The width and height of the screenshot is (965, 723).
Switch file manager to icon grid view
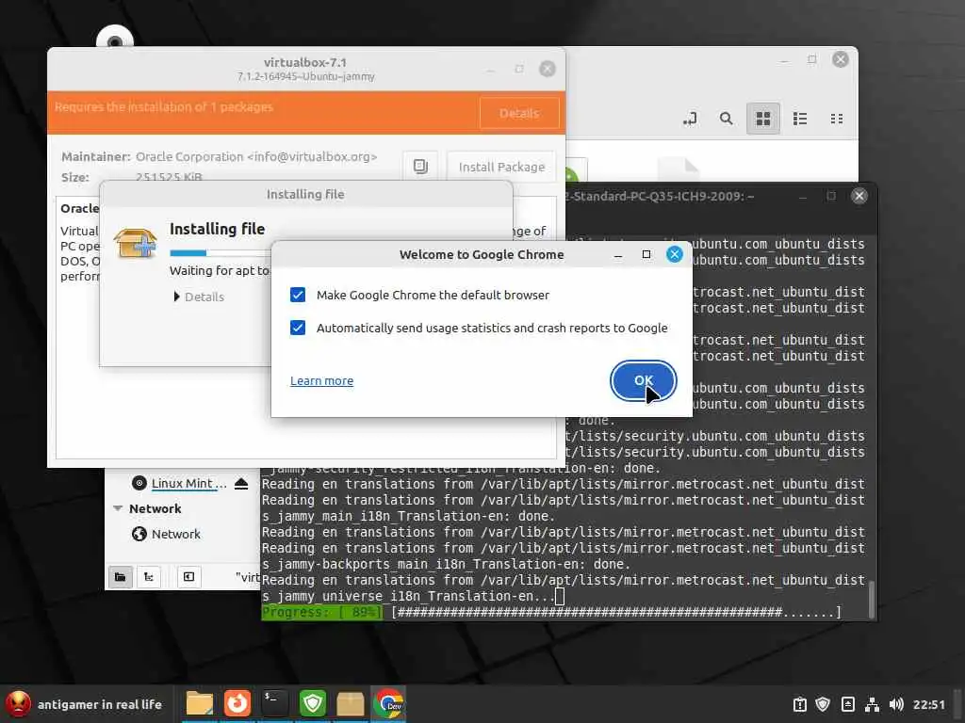tap(763, 119)
